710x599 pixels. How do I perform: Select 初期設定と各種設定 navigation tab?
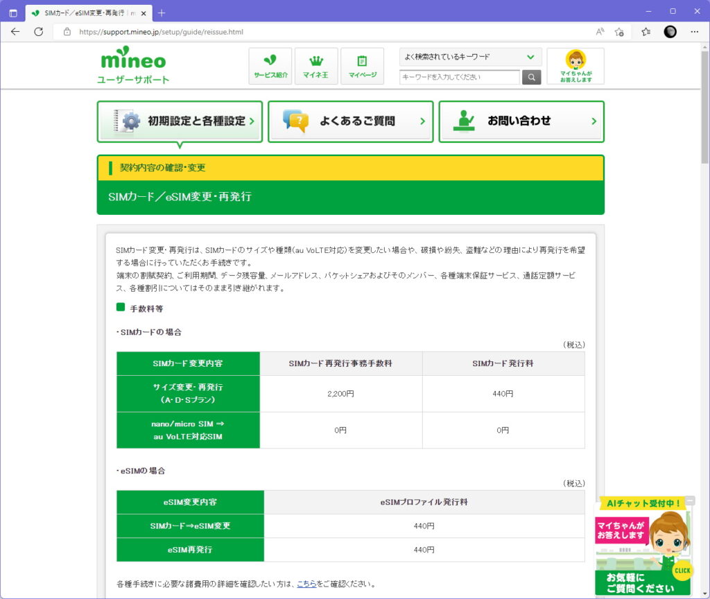pyautogui.click(x=180, y=121)
